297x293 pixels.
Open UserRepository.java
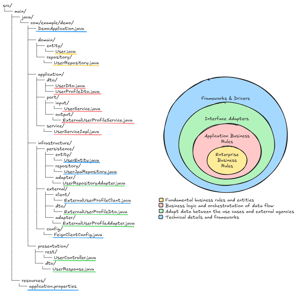(76, 63)
